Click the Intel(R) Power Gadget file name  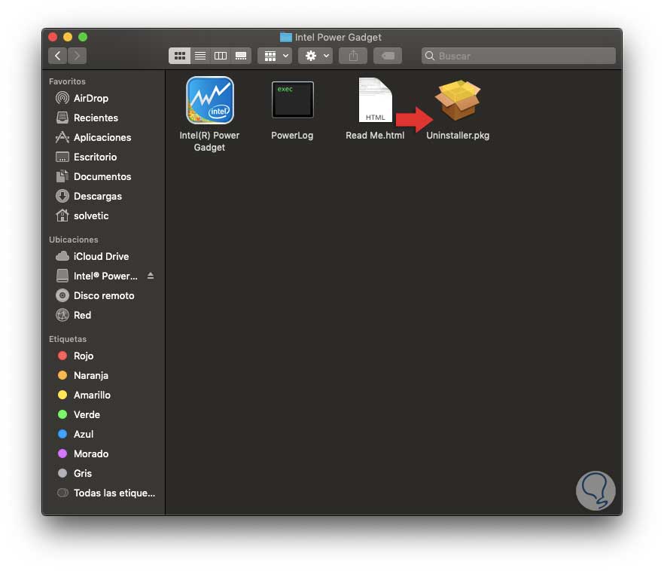209,142
